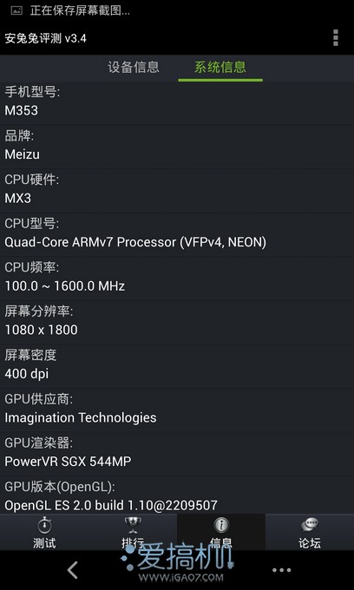Image resolution: width=354 pixels, height=590 pixels.
Task: Tap the CPU硬件 MX3 row
Action: [x=177, y=189]
